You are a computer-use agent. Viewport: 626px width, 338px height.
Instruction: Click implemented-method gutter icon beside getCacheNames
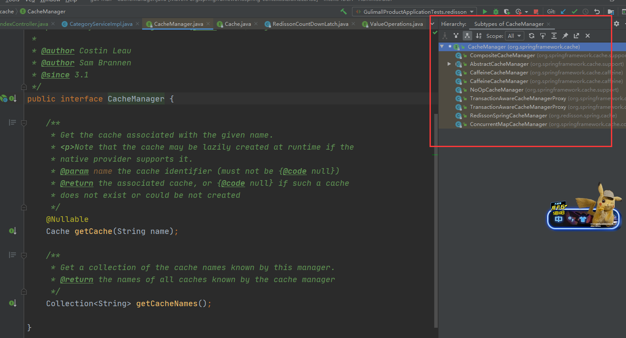13,303
